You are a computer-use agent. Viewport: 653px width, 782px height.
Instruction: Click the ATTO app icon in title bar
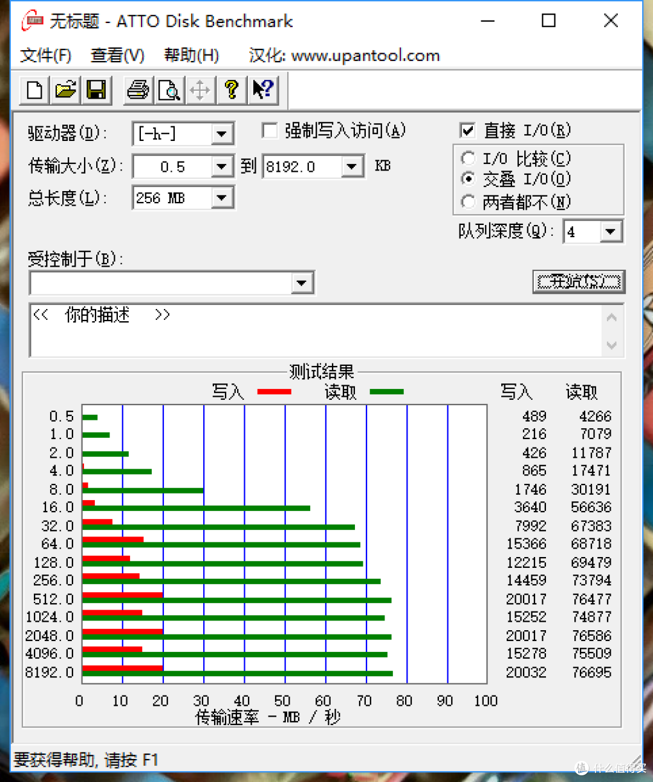coord(32,21)
